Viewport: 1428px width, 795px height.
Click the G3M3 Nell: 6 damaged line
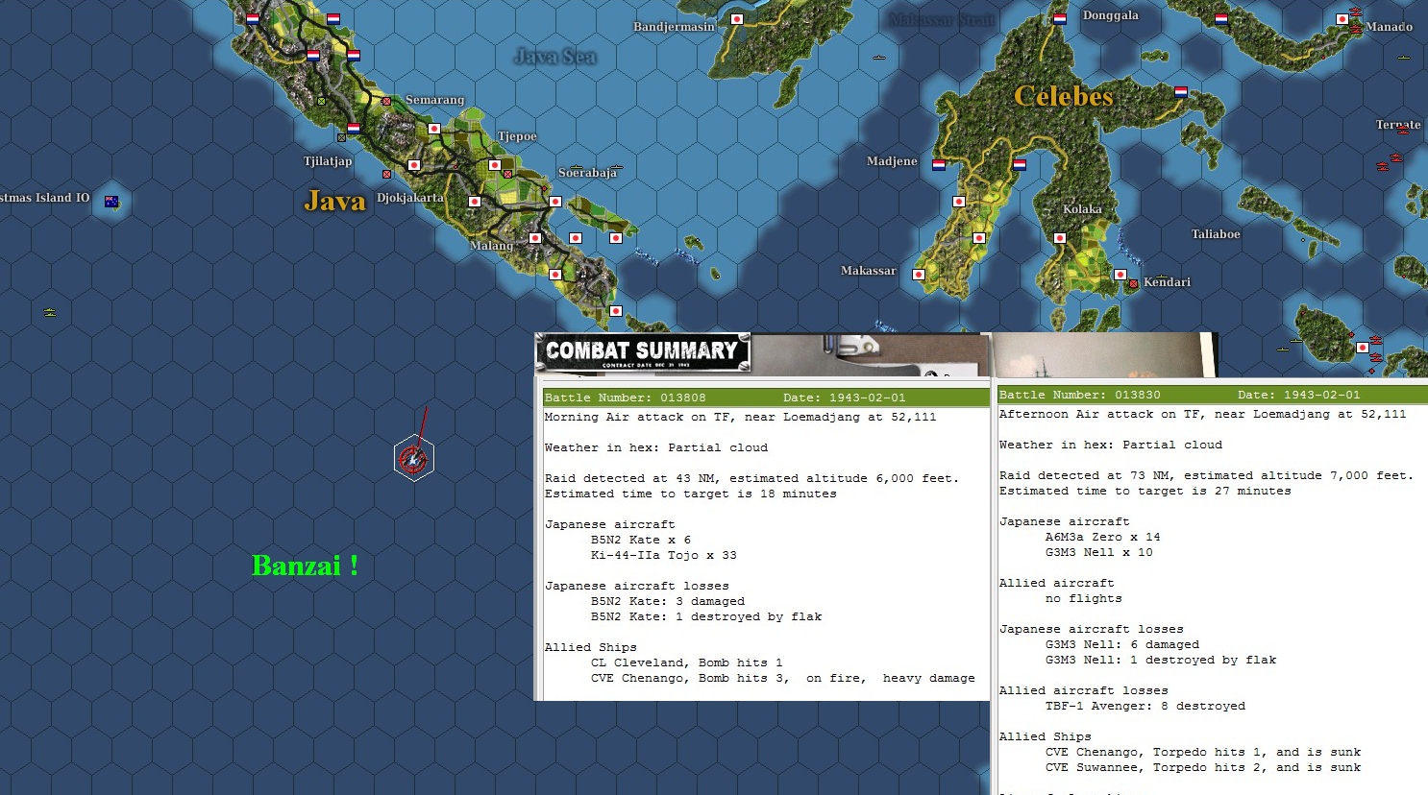coord(1122,644)
